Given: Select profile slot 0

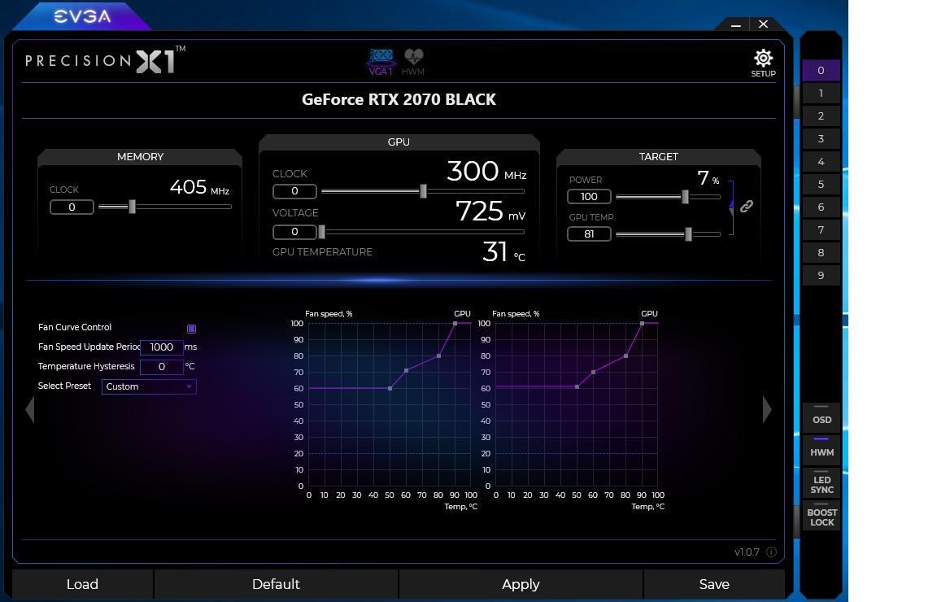Looking at the screenshot, I should coord(821,71).
